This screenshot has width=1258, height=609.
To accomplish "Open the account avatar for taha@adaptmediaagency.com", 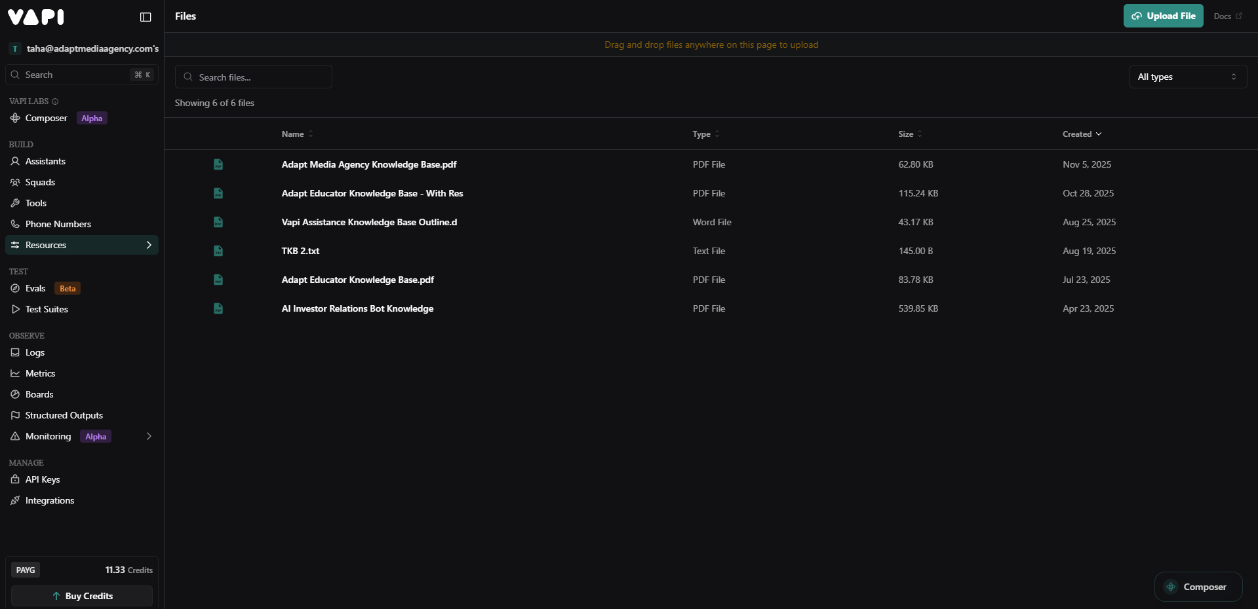I will click(x=15, y=48).
